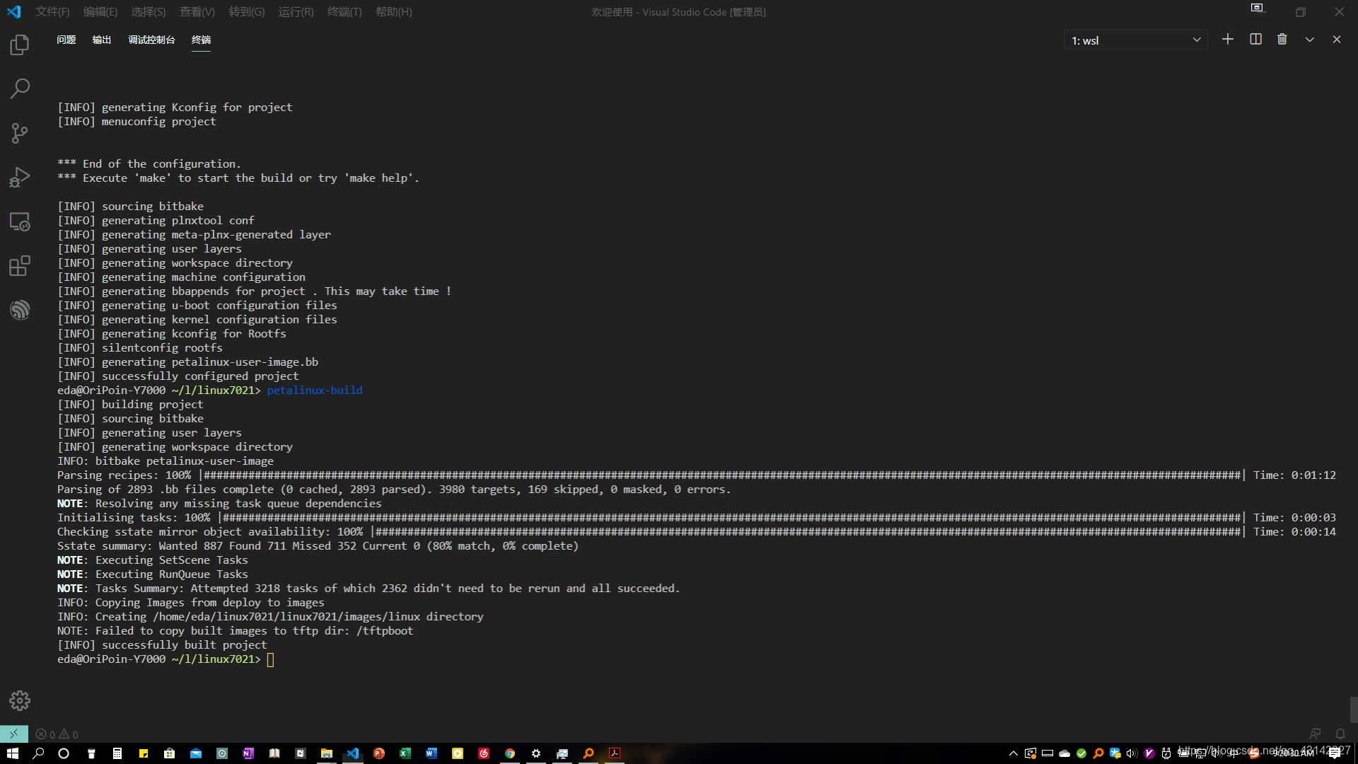Open the Extensions view icon
The height and width of the screenshot is (764, 1358).
19,265
